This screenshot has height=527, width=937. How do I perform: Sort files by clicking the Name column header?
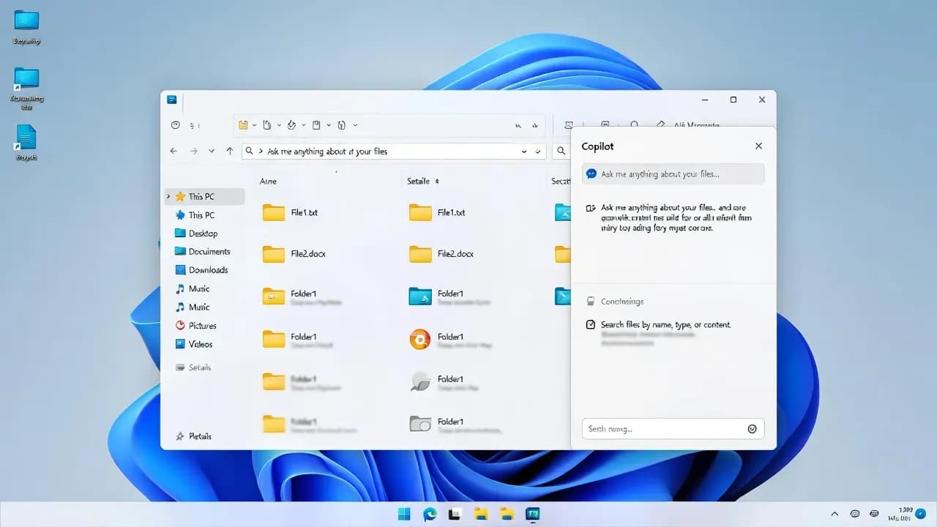(268, 181)
